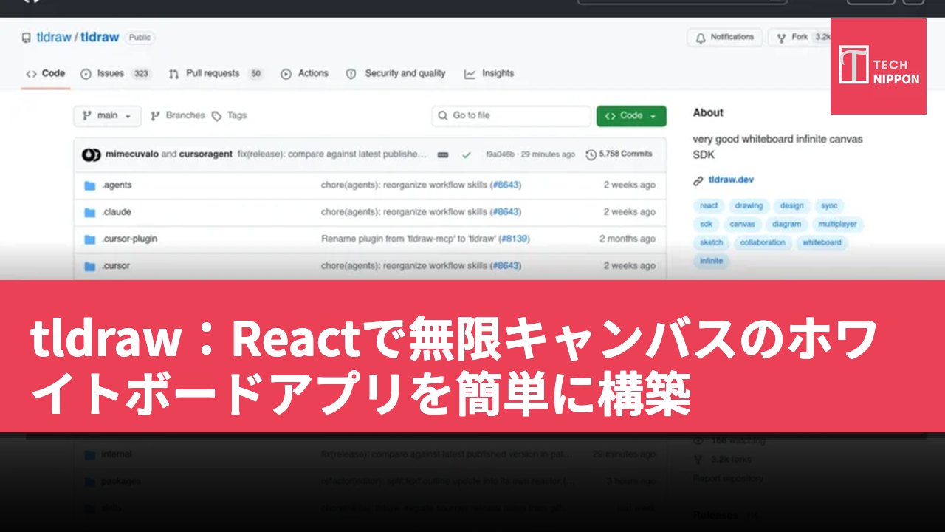Click the repository icon beside tldraw/tldraw

[27, 38]
